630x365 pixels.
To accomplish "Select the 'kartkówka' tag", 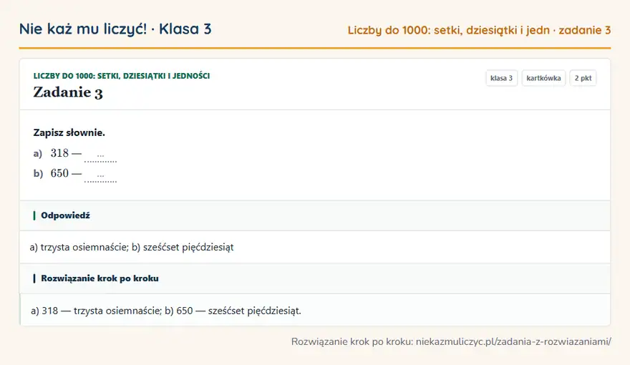I will click(x=543, y=78).
